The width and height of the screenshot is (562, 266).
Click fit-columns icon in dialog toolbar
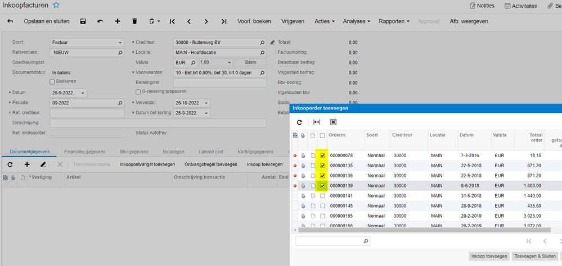point(317,122)
